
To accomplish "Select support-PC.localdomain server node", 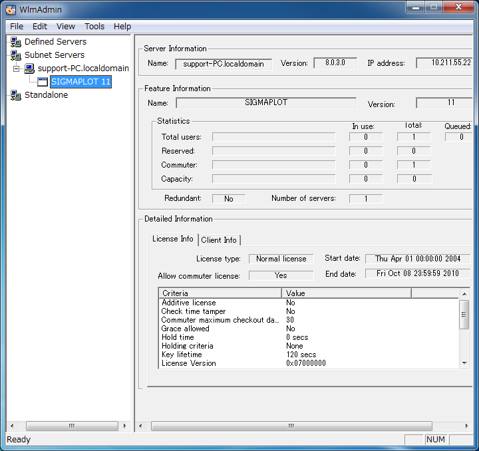I will (x=83, y=69).
